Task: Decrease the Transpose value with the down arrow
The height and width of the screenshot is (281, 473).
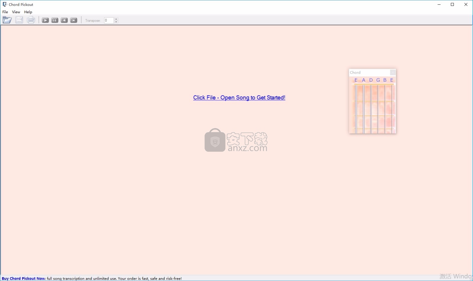Action: tap(116, 22)
